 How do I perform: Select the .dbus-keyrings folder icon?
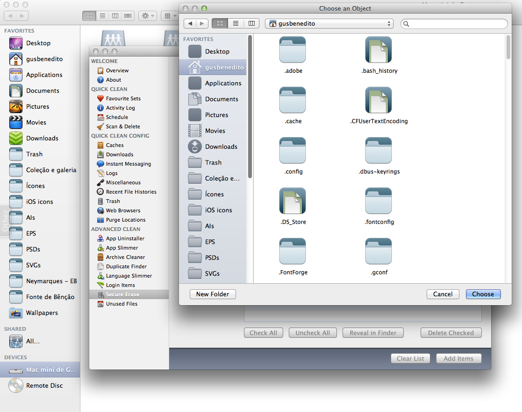pyautogui.click(x=378, y=151)
